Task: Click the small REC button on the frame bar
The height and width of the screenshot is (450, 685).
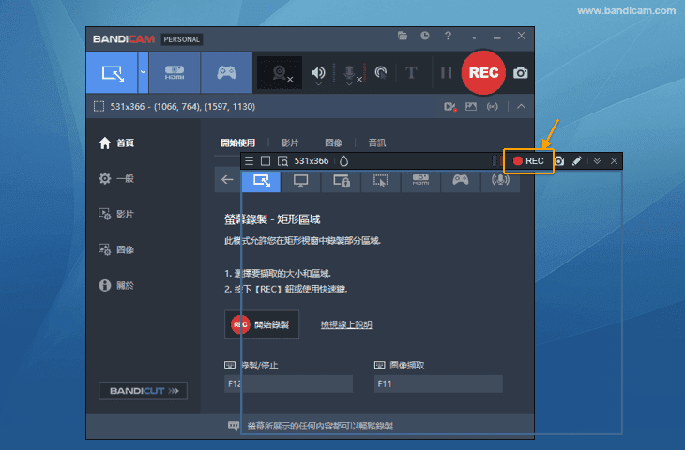Action: coord(528,161)
